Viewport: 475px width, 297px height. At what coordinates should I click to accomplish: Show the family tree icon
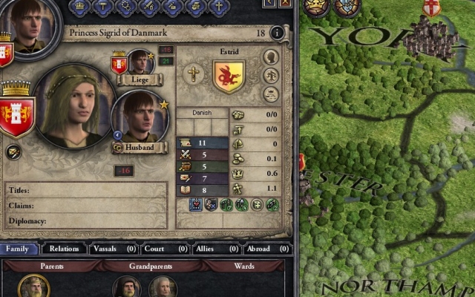pyautogui.click(x=271, y=76)
